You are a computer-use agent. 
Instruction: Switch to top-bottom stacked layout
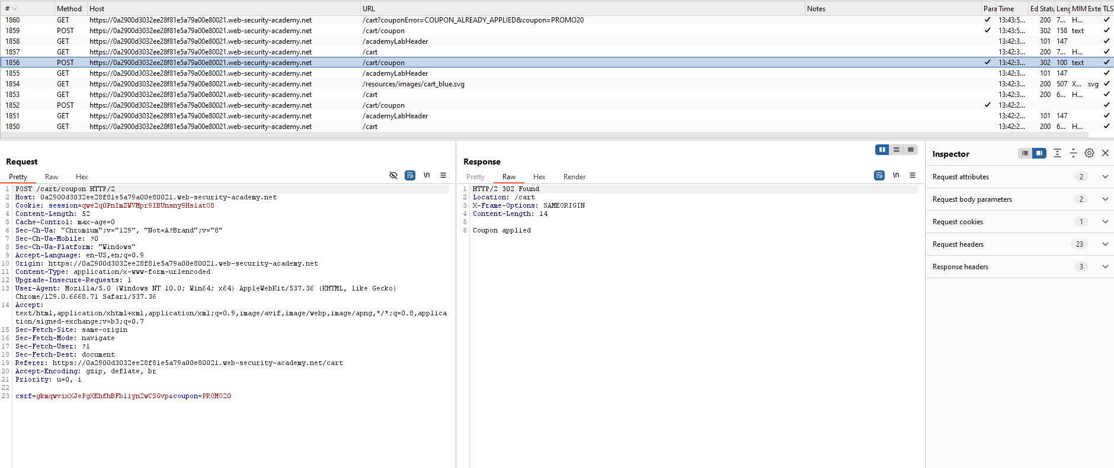(x=897, y=150)
